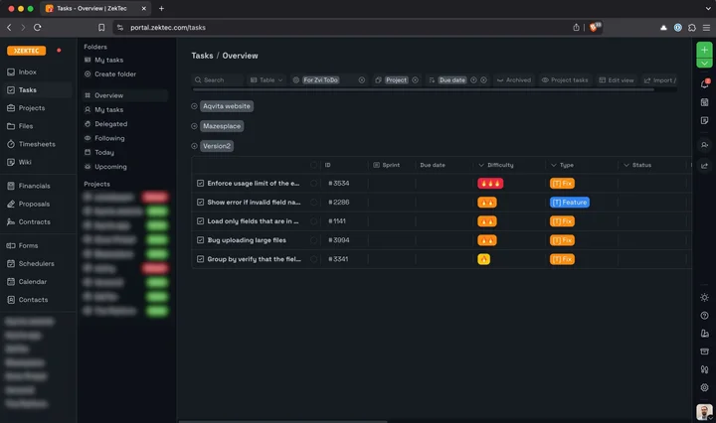The height and width of the screenshot is (423, 716).
Task: Open Brave shields icon
Action: coord(595,27)
